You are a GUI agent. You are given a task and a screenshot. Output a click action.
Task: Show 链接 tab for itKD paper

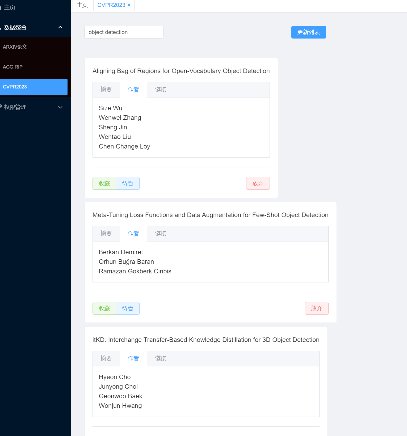point(161,358)
